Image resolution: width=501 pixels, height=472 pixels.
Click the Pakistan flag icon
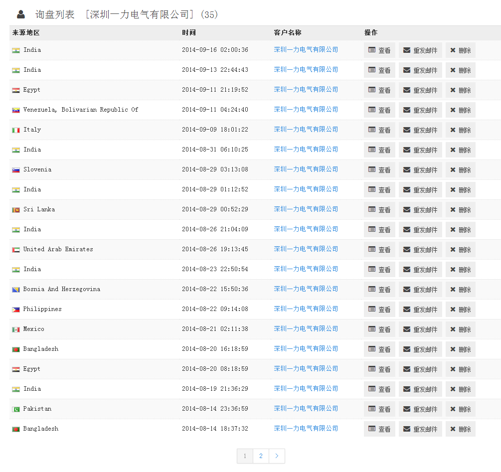coord(16,409)
